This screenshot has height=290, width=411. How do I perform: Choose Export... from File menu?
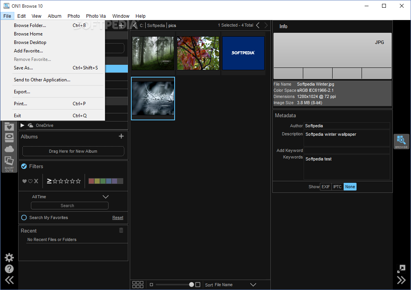pos(53,92)
